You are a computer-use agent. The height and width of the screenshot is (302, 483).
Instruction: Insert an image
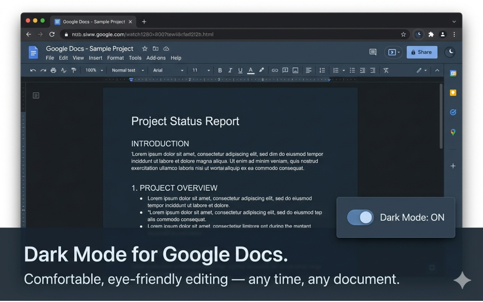coord(295,70)
